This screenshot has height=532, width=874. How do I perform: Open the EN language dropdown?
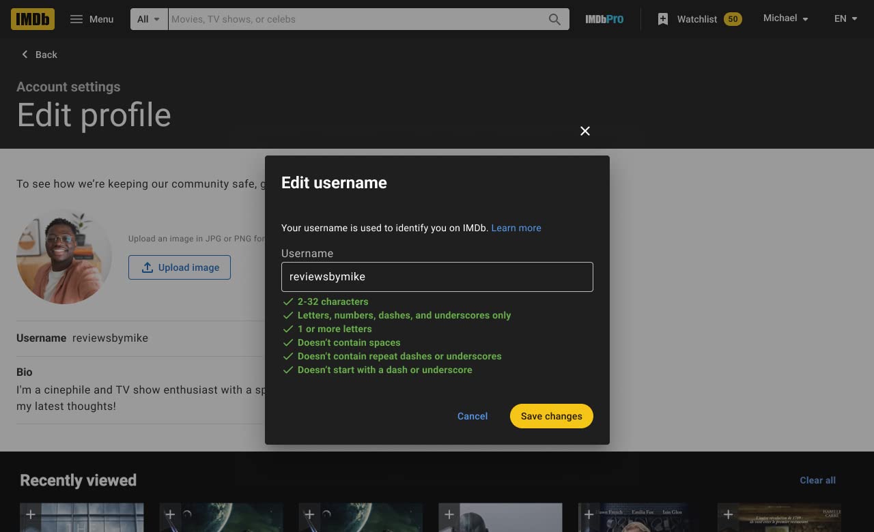[845, 18]
